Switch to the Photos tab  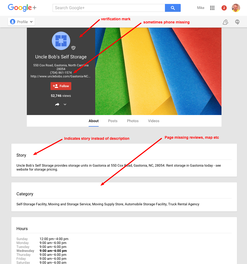[x=133, y=121]
